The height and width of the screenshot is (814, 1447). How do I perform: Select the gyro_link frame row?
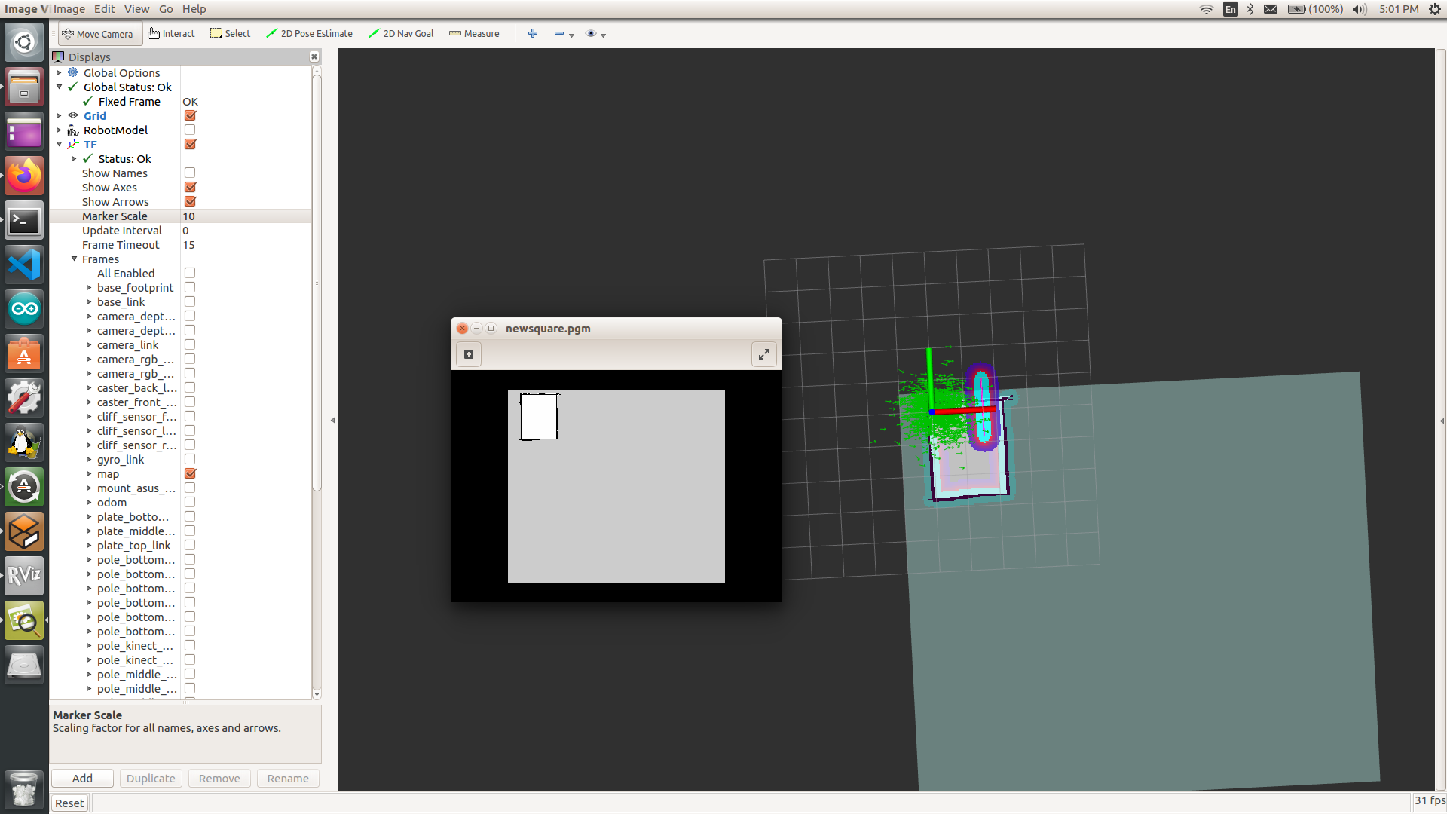[121, 460]
